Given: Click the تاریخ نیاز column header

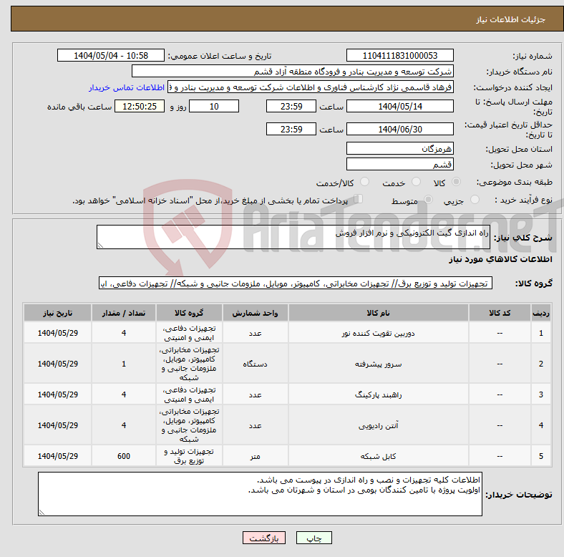Looking at the screenshot, I should tap(57, 313).
